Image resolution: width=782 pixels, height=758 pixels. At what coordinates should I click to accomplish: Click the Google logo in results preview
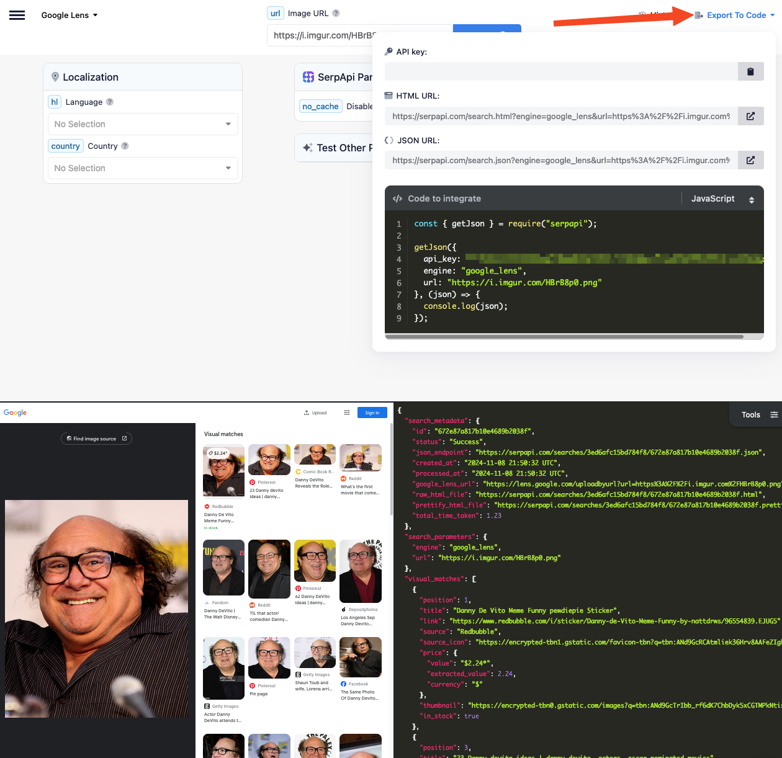(x=15, y=412)
